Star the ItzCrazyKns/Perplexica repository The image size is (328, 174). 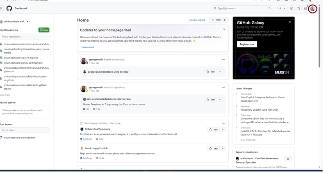point(214,129)
